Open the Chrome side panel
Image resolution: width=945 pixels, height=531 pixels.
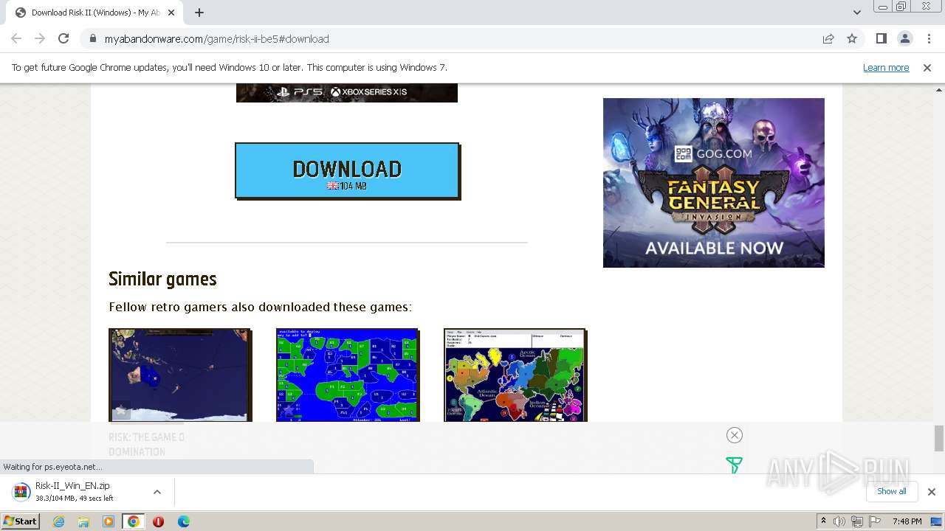(881, 39)
